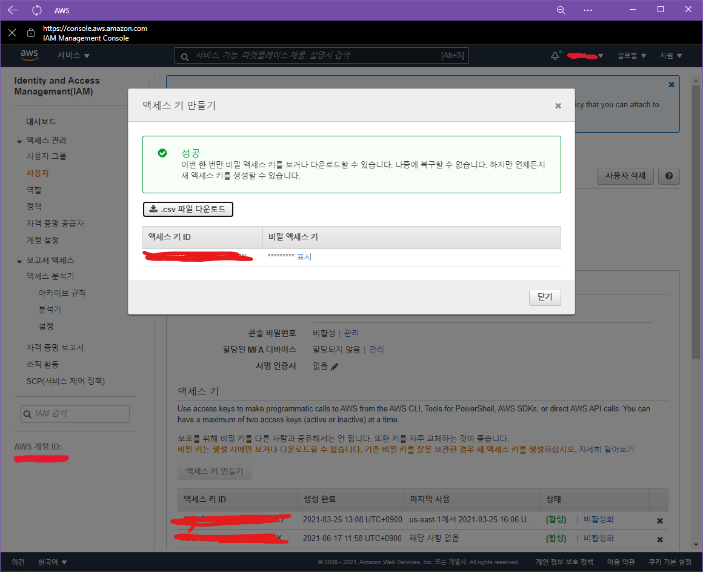The image size is (703, 572).
Task: Open 역할 in the sidebar
Action: pyautogui.click(x=34, y=190)
